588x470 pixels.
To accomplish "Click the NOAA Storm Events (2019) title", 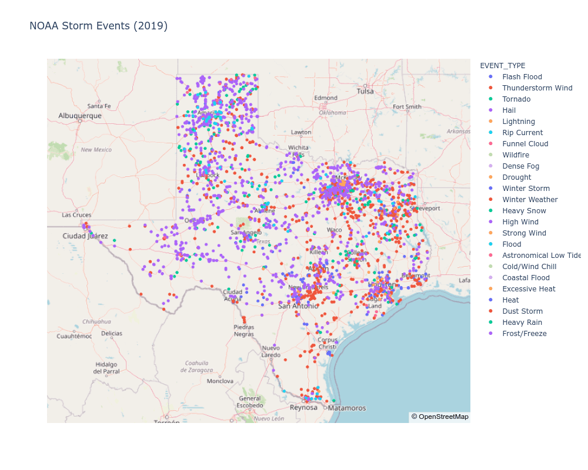I will [x=98, y=26].
